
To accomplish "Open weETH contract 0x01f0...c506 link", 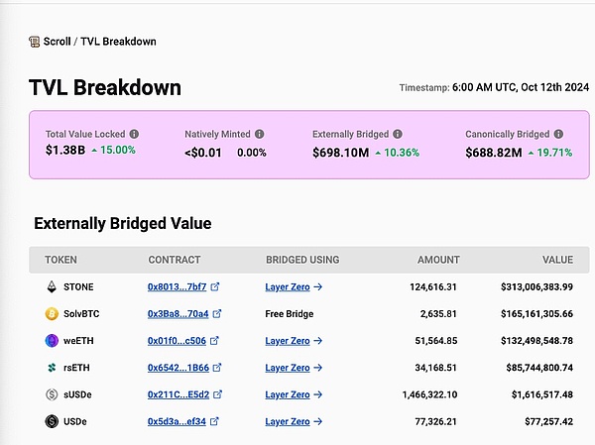I will coord(177,341).
